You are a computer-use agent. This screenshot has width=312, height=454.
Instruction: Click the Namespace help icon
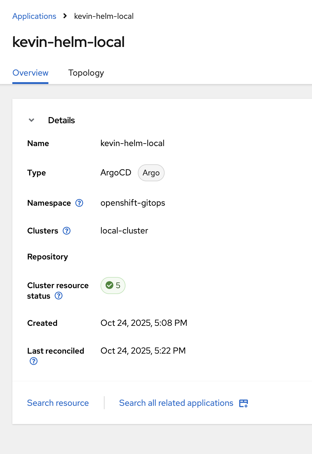[79, 203]
